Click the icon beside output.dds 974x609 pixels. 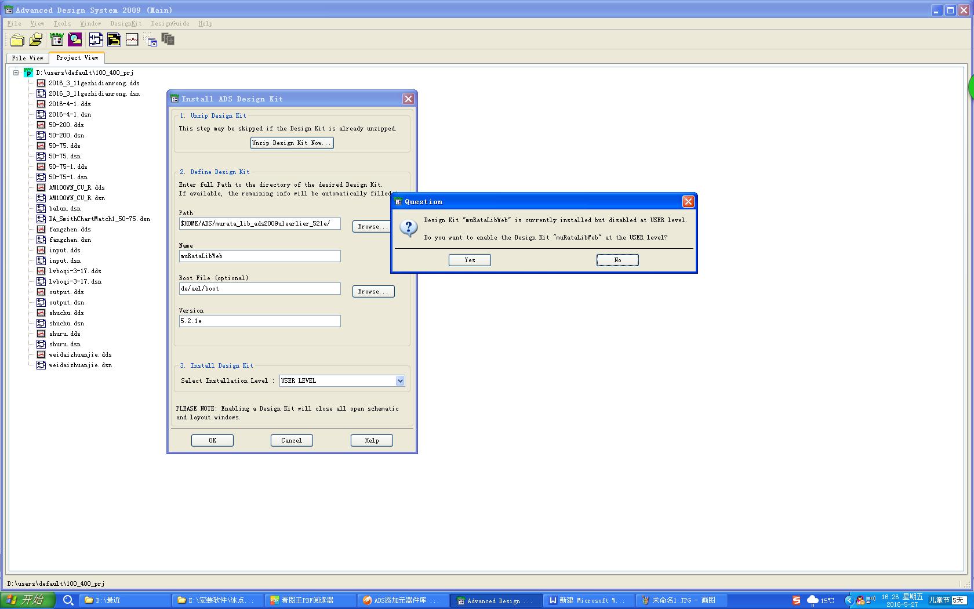coord(41,292)
